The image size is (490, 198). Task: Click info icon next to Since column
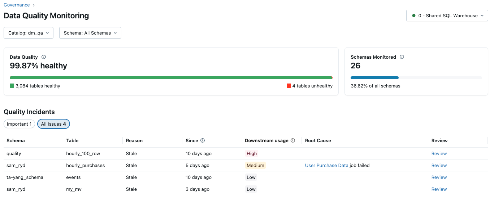(203, 140)
